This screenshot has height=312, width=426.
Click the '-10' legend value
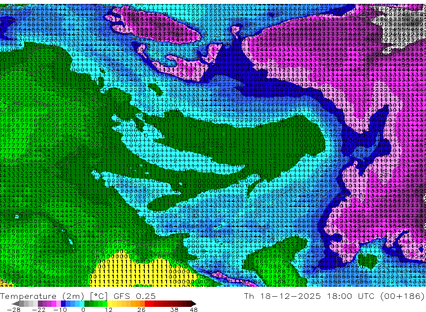pos(60,310)
